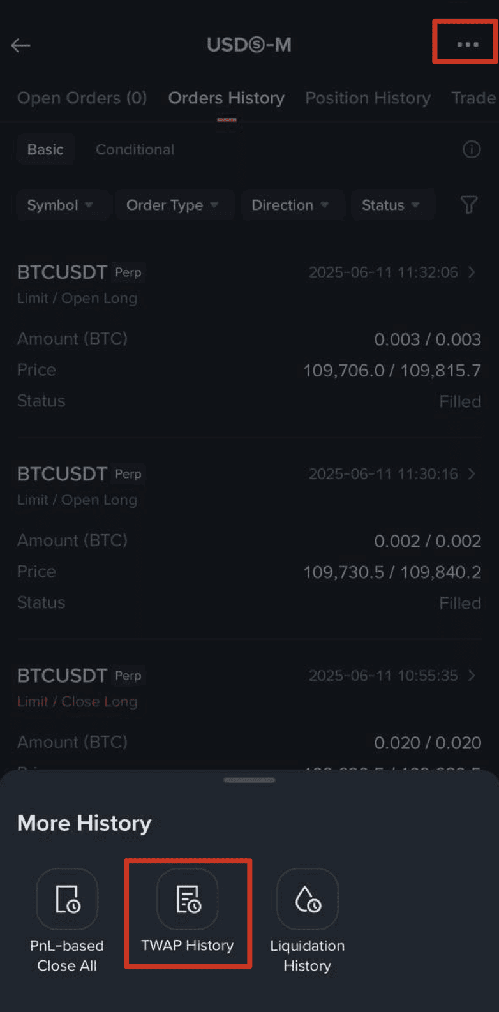Open the info circle icon beside Conditional
The image size is (499, 1012).
pyautogui.click(x=472, y=149)
